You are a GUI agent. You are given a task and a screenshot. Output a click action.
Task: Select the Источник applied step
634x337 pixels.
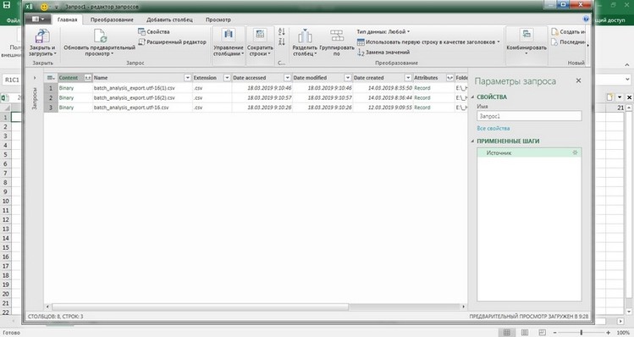click(x=529, y=152)
